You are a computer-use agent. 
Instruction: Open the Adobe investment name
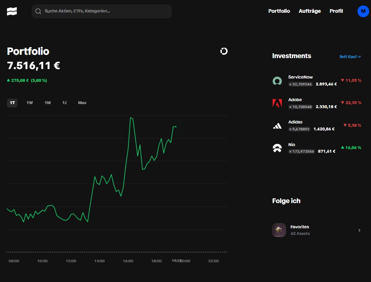(x=295, y=100)
